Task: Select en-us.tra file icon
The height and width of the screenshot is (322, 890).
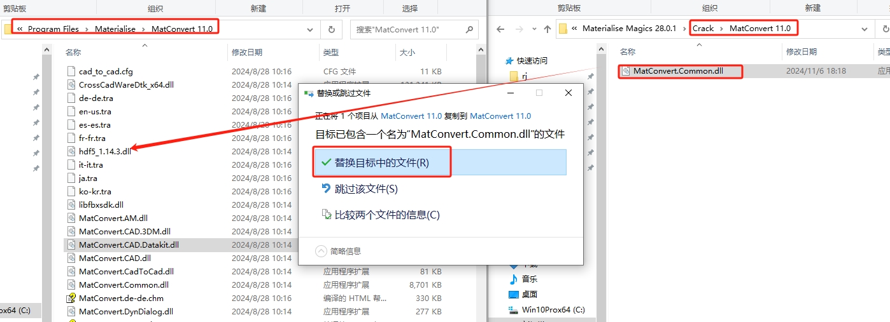Action: pyautogui.click(x=71, y=111)
